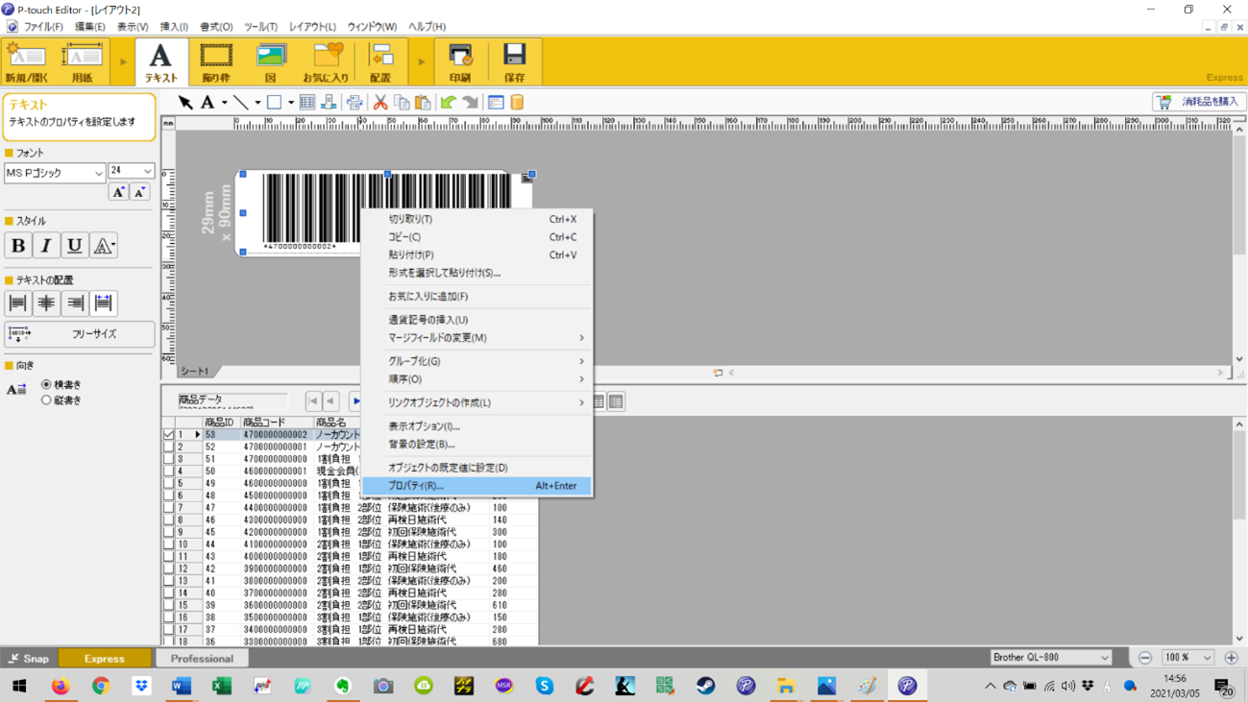This screenshot has width=1248, height=702.
Task: Click the Italic style button
Action: 46,246
